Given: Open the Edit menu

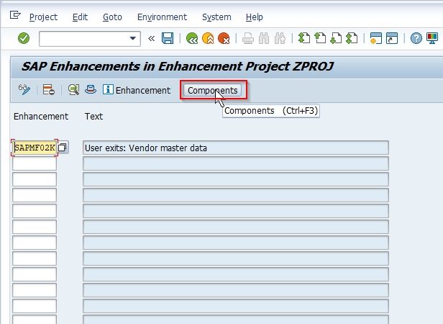Looking at the screenshot, I should [80, 17].
